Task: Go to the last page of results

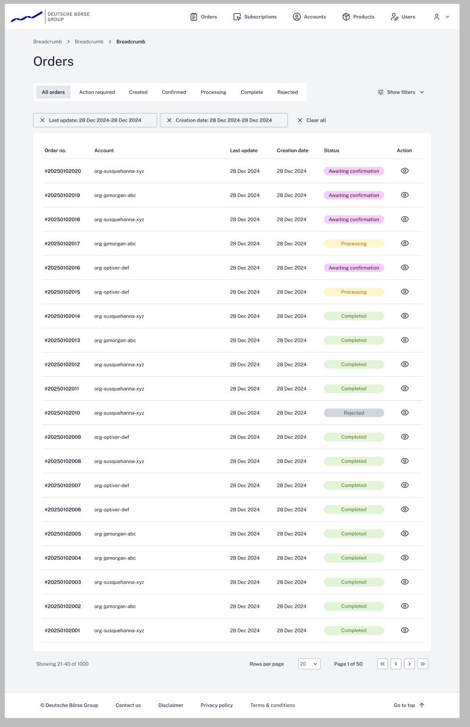Action: (x=423, y=664)
